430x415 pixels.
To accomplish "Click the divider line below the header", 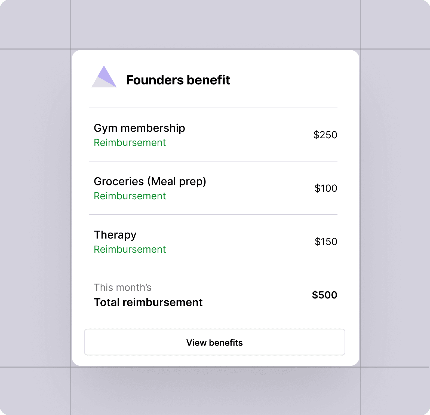I will click(x=213, y=108).
